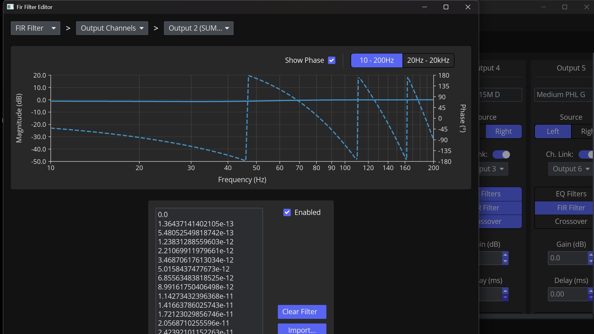594x334 pixels.
Task: Click the Output 5 gain increase arrow
Action: (591, 255)
